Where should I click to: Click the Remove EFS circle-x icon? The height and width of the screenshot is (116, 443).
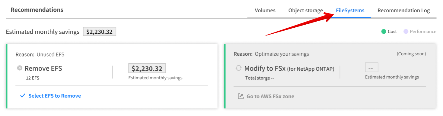click(x=20, y=68)
